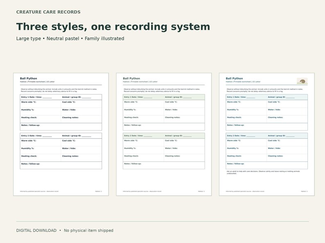Click 'No physical item shipped' footer note
This screenshot has height=243, width=325.
tap(88, 230)
